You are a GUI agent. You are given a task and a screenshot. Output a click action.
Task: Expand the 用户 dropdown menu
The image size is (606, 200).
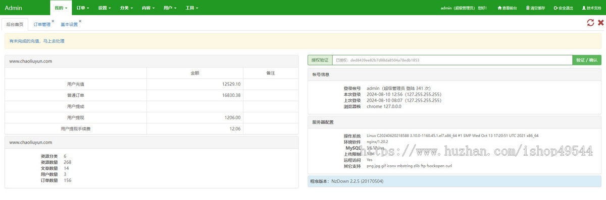click(170, 8)
